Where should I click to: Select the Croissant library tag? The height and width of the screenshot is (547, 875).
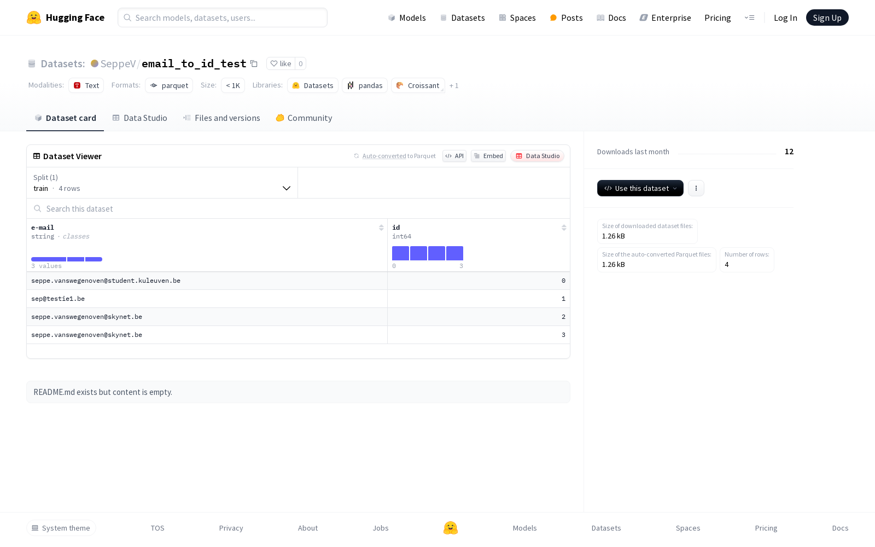pyautogui.click(x=418, y=85)
